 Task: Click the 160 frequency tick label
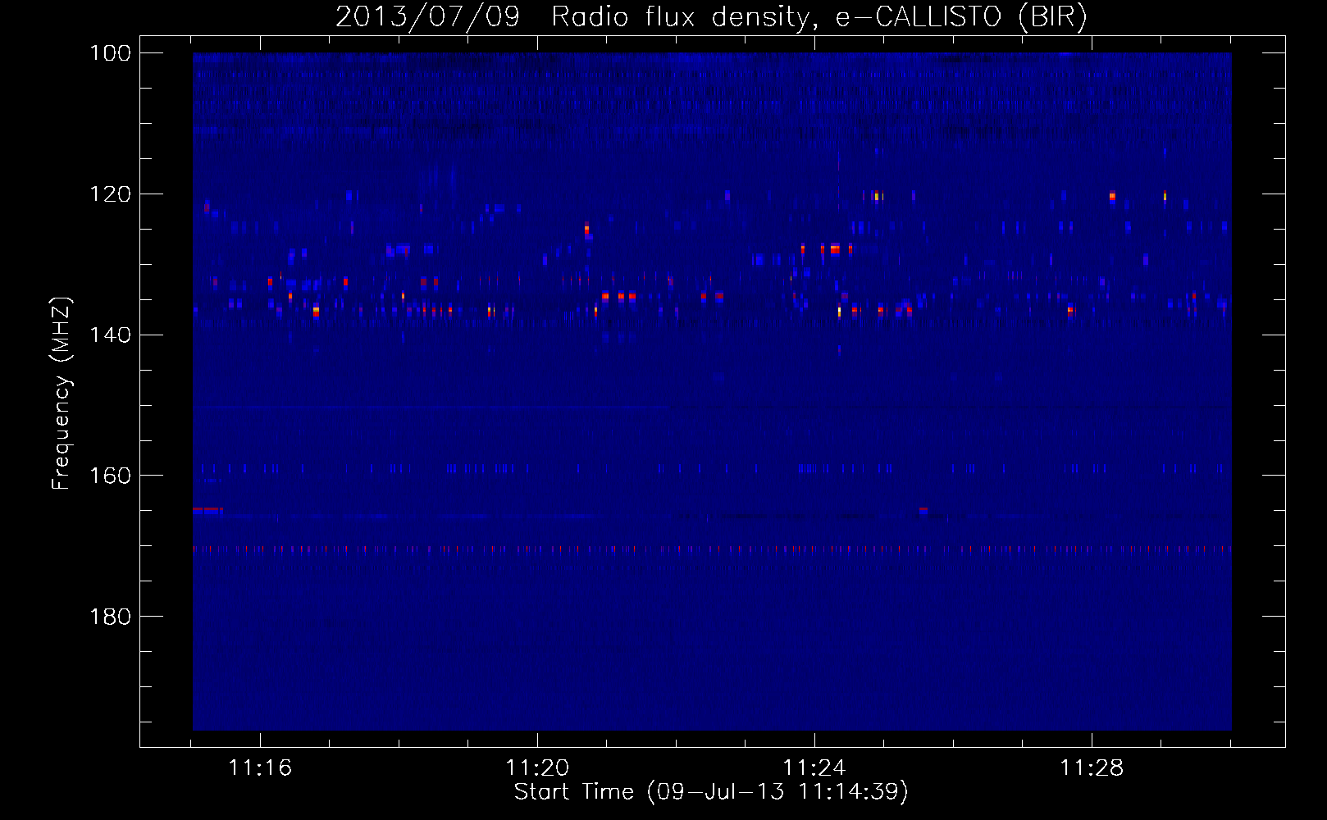[110, 476]
